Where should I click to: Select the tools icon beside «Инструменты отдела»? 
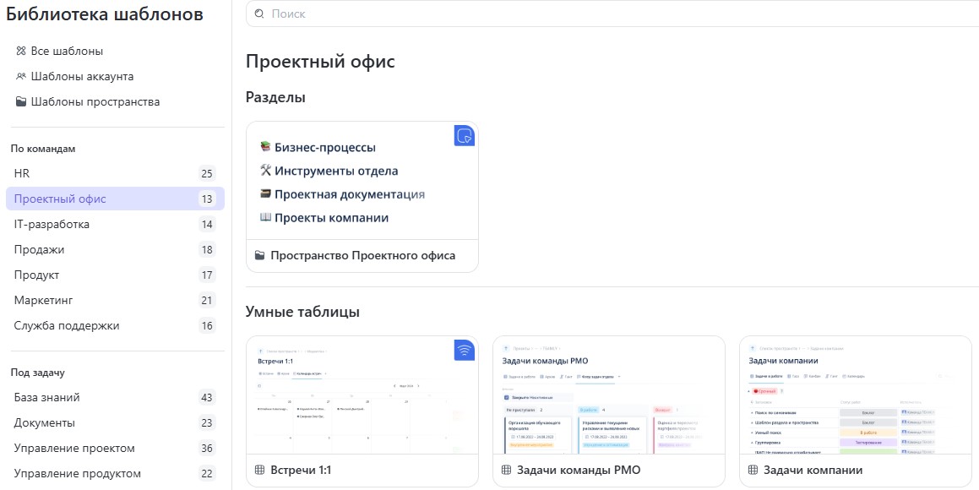click(264, 170)
